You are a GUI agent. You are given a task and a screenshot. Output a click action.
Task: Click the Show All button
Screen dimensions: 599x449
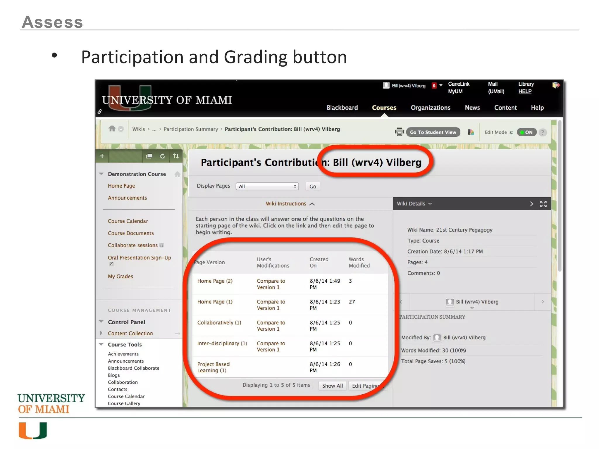332,386
